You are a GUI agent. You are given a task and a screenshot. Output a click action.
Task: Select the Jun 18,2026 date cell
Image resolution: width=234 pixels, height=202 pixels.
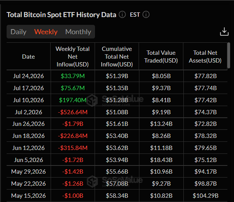28,136
